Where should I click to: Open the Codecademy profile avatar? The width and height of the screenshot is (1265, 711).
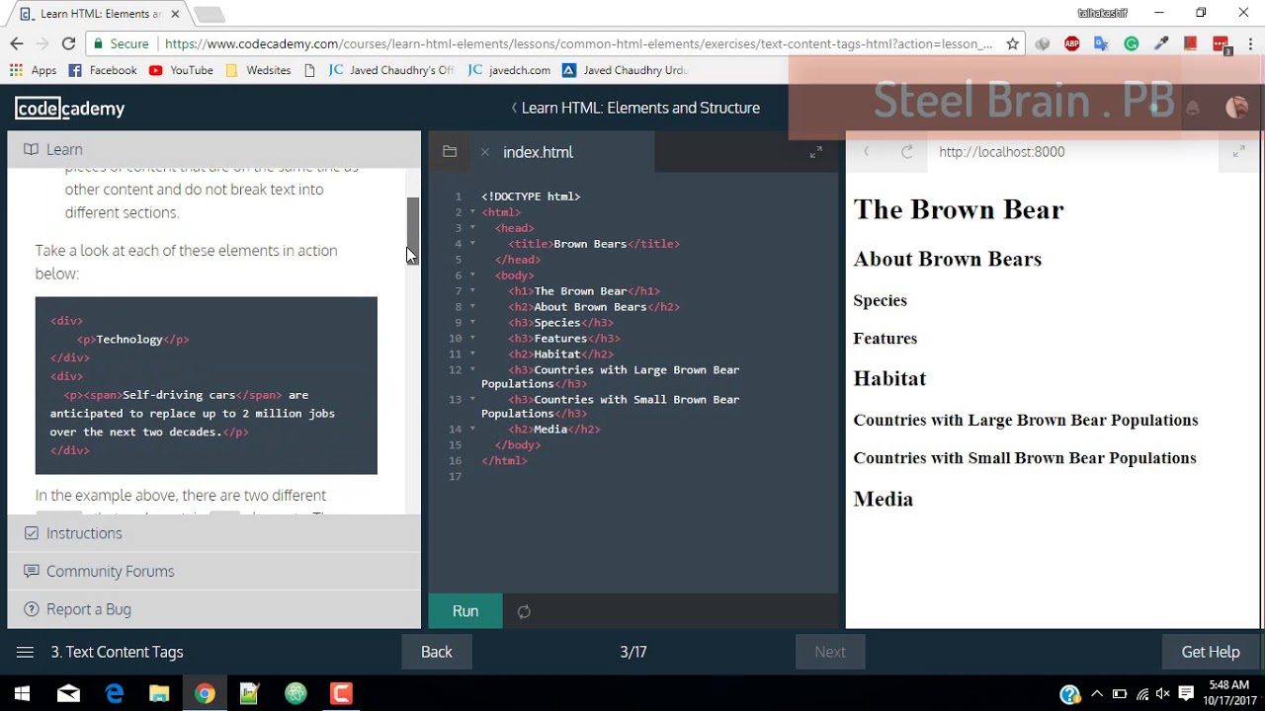1236,108
